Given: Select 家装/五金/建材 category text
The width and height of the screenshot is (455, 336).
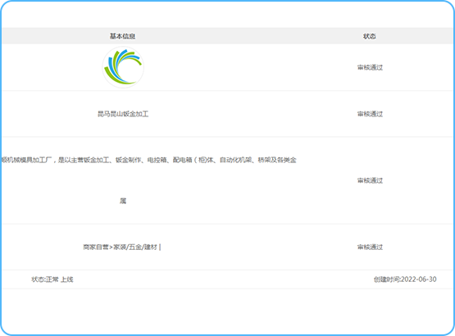Looking at the screenshot, I should [135, 247].
